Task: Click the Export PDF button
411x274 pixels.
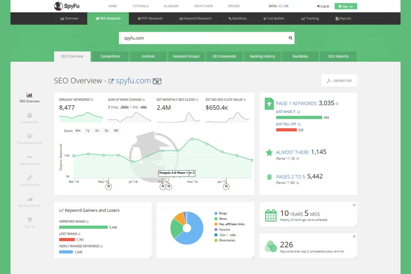Action: (339, 81)
